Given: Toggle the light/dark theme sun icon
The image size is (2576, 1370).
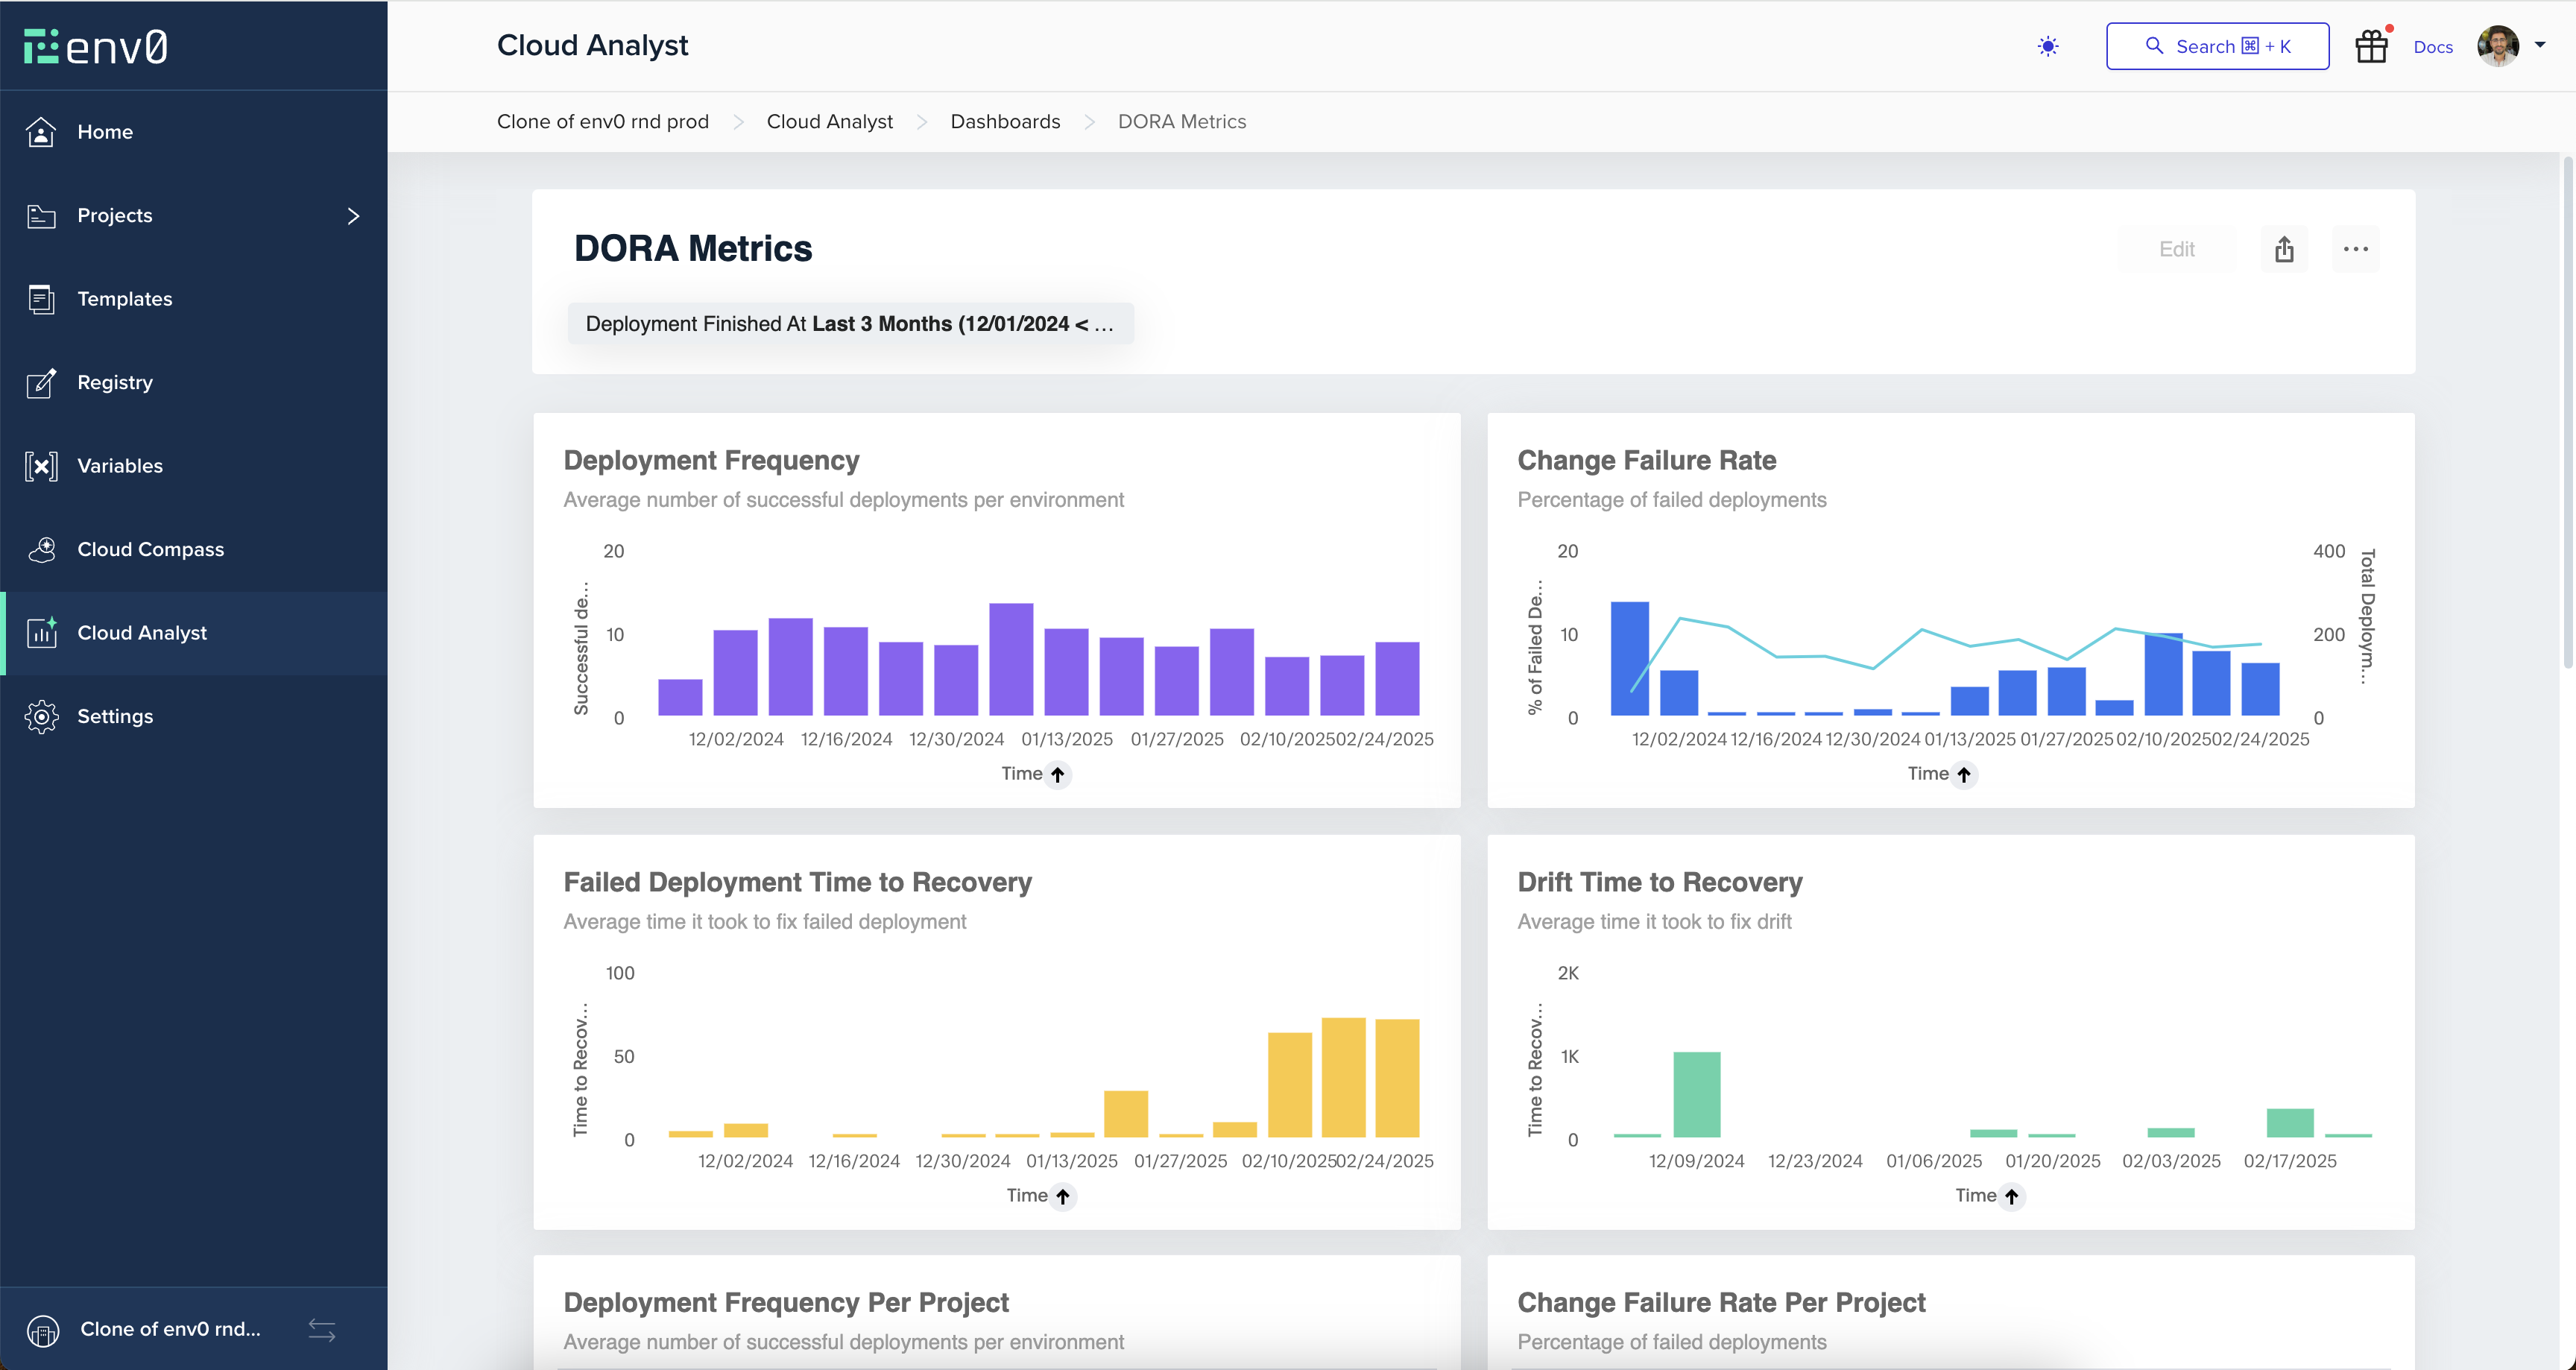Looking at the screenshot, I should [x=2047, y=46].
